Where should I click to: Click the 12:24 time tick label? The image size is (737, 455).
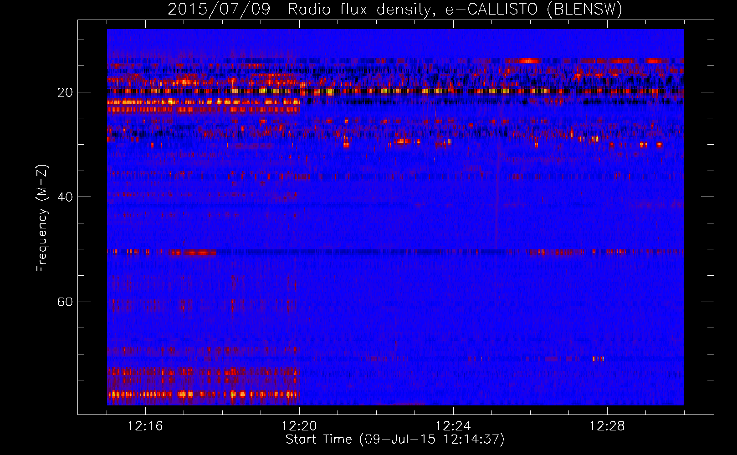[x=453, y=426]
